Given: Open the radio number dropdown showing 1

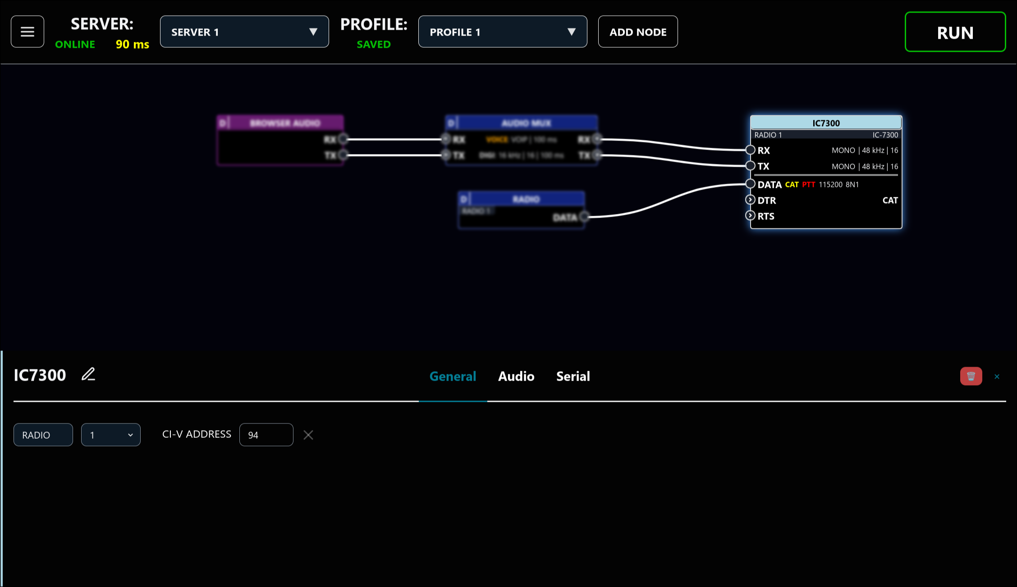Looking at the screenshot, I should click(111, 435).
